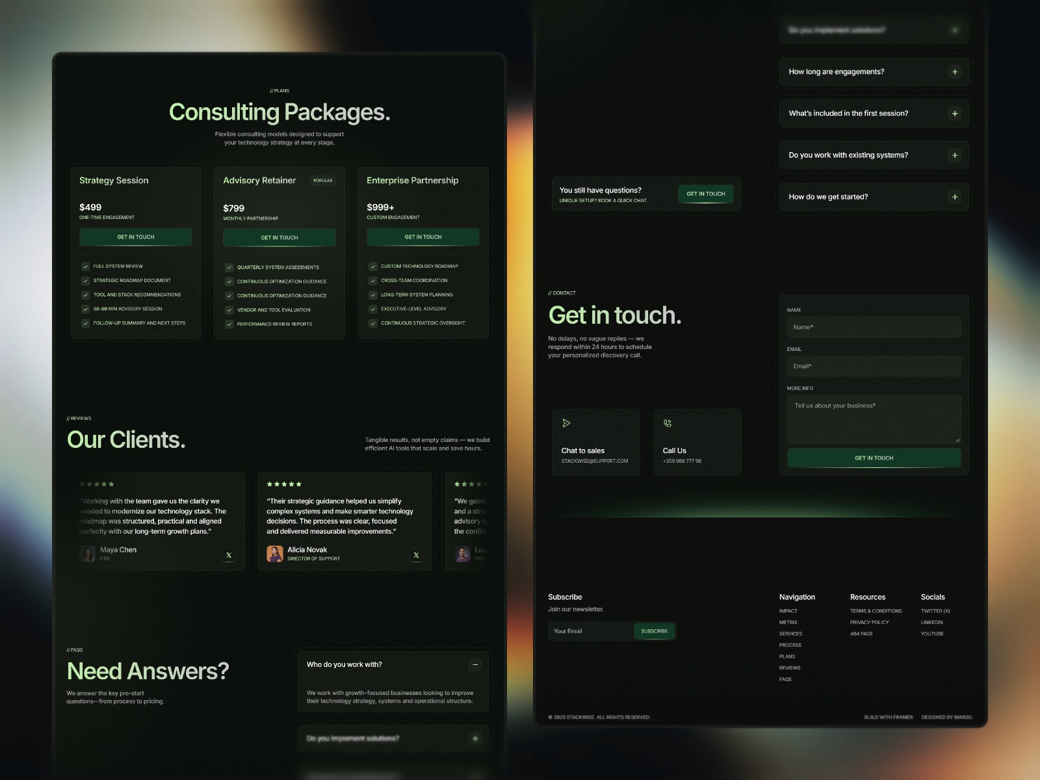Image resolution: width=1040 pixels, height=780 pixels.
Task: Click Get in Touch beside 'You still have questions?'
Action: pos(706,194)
